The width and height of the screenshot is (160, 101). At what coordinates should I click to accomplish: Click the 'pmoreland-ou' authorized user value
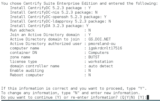(102, 44)
